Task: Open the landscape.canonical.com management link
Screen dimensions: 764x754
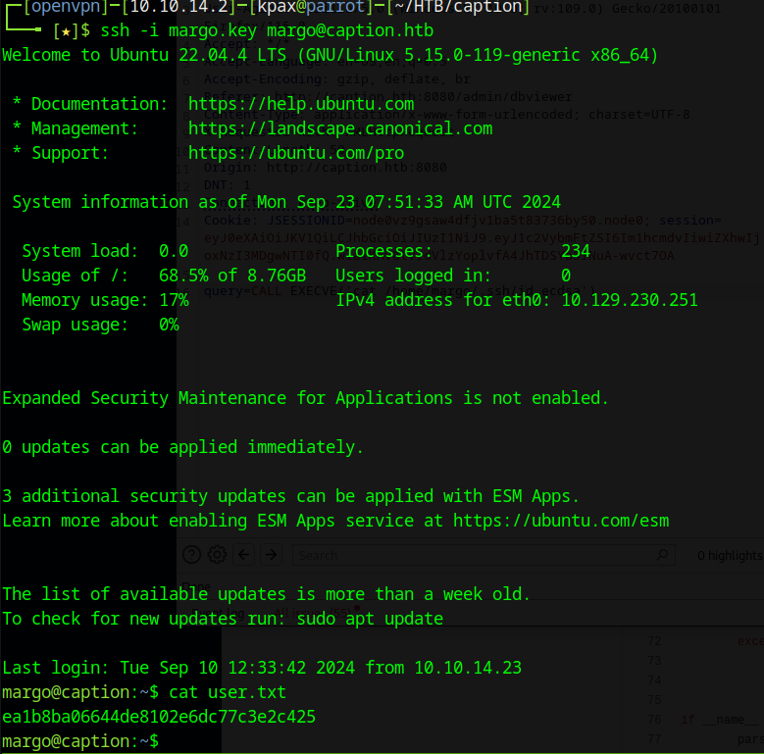Action: point(339,128)
